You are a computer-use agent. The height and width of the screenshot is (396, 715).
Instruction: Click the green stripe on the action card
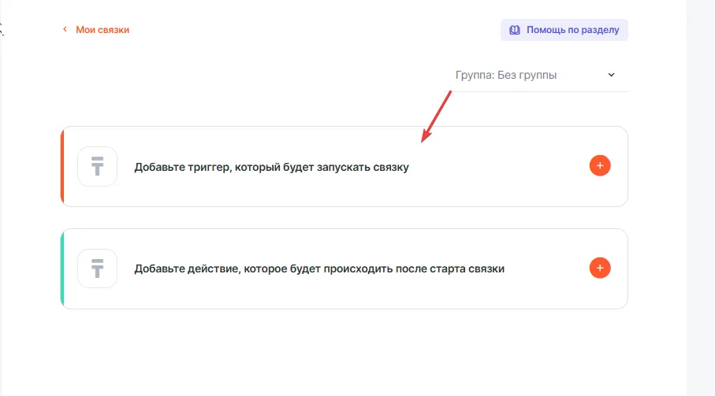coord(62,268)
